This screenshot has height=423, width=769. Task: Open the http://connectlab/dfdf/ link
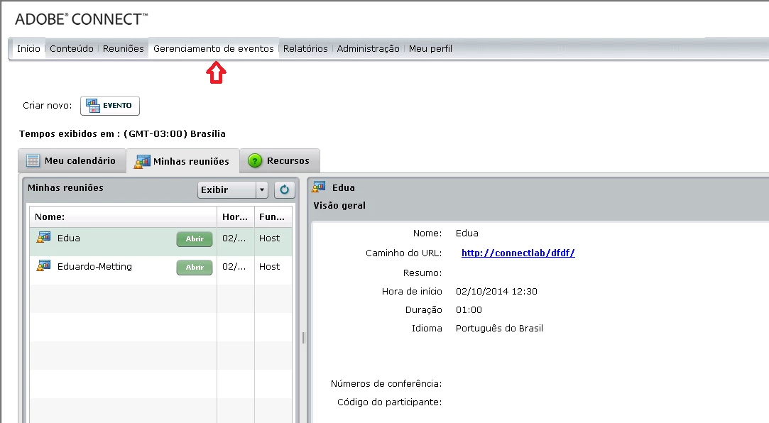pyautogui.click(x=518, y=253)
